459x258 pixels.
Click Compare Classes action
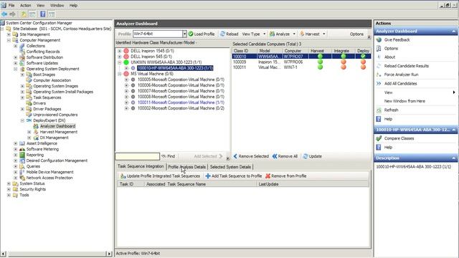[399, 138]
